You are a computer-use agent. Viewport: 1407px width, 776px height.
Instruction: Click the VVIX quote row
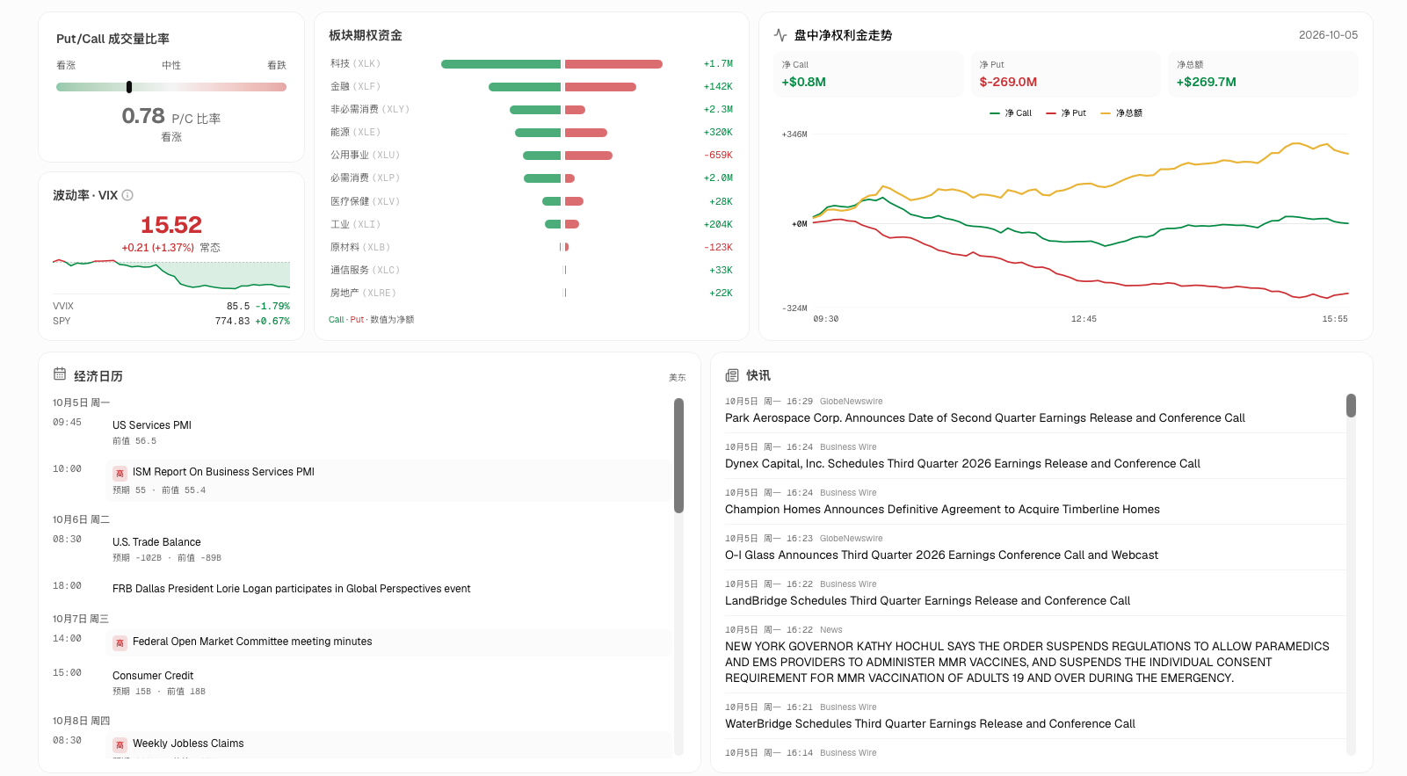point(171,307)
